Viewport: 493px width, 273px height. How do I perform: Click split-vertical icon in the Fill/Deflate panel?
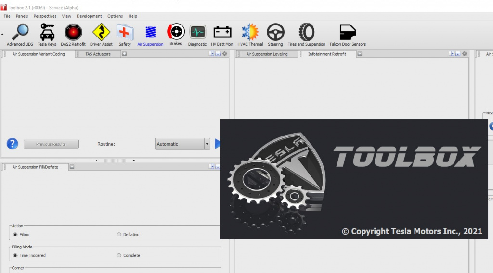pos(212,167)
